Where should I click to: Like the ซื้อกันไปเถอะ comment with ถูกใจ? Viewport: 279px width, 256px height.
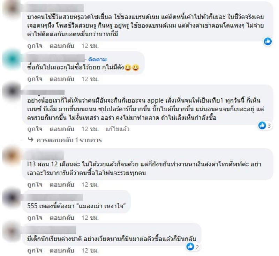click(x=35, y=79)
